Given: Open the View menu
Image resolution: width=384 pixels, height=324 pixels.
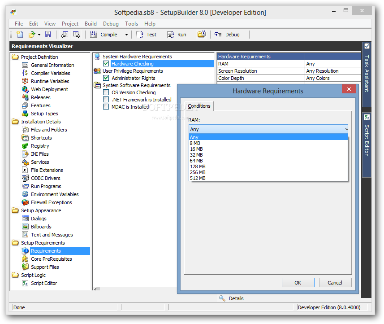Looking at the screenshot, I should [x=50, y=24].
